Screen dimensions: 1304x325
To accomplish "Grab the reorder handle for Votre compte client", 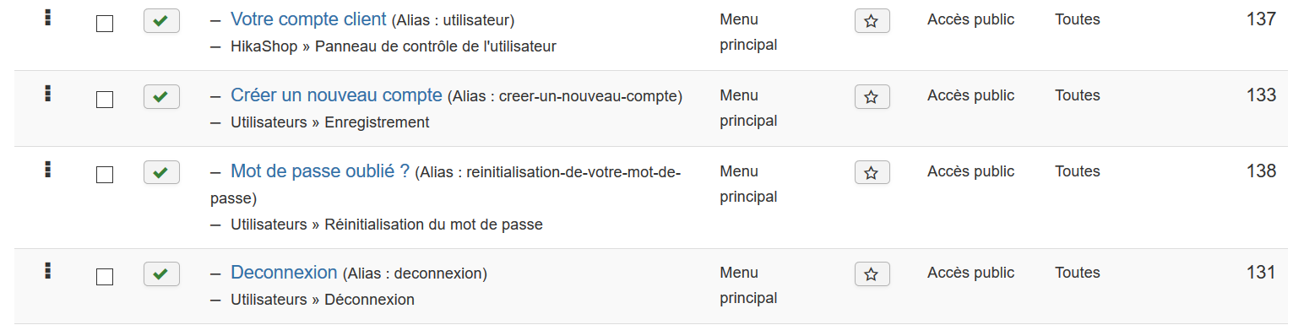I will (x=48, y=18).
